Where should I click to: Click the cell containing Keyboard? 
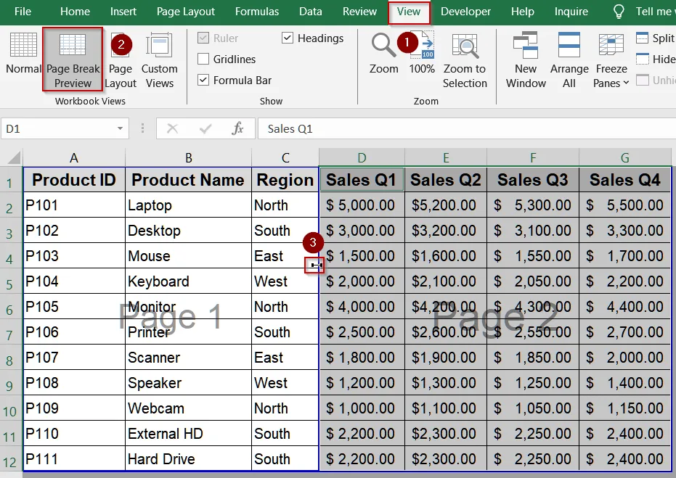188,281
